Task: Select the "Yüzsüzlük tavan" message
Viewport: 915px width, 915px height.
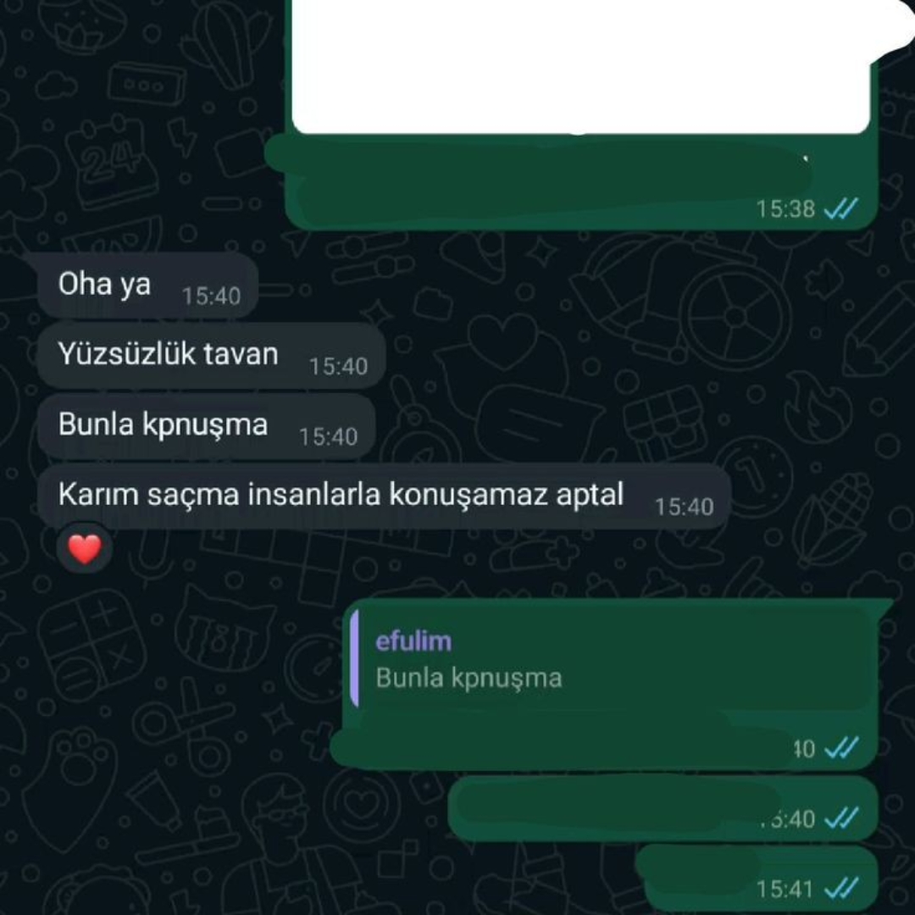Action: 211,355
